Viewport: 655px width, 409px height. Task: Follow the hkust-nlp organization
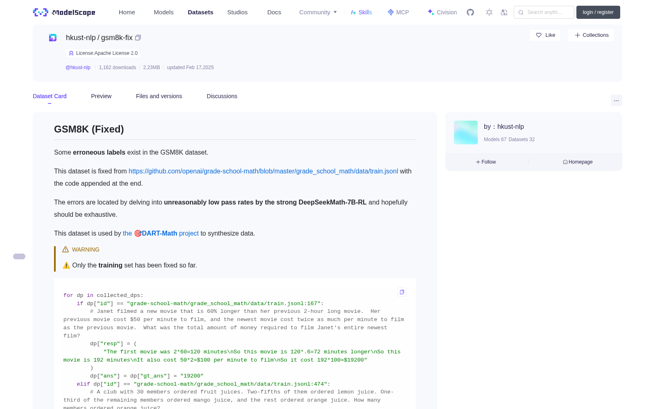point(486,162)
